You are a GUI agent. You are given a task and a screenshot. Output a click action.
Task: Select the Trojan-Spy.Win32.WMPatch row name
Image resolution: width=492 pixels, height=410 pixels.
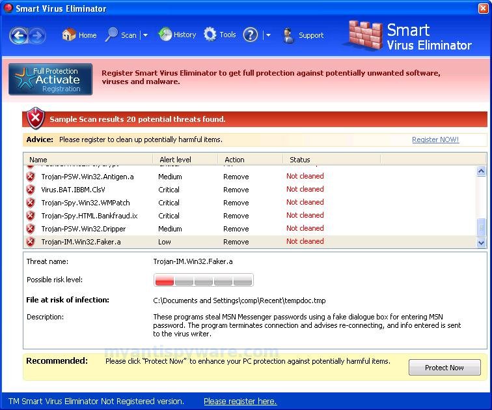[x=85, y=203]
